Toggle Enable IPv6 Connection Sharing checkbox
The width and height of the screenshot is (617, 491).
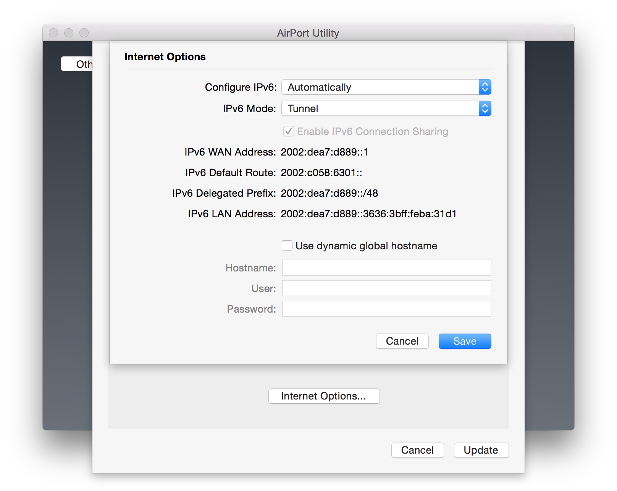pyautogui.click(x=289, y=132)
